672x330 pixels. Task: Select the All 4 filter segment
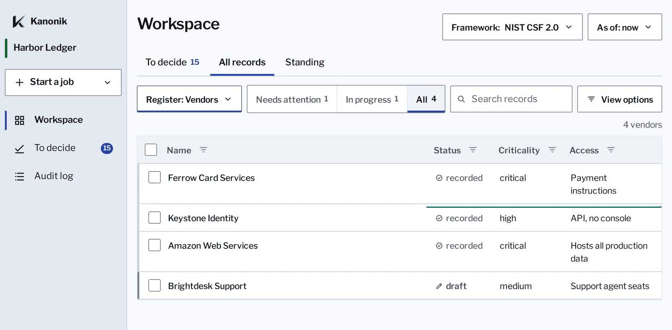426,99
